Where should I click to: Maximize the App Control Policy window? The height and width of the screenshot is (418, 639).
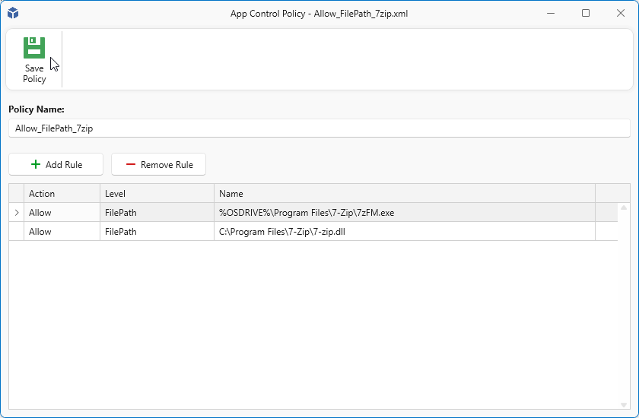point(586,13)
